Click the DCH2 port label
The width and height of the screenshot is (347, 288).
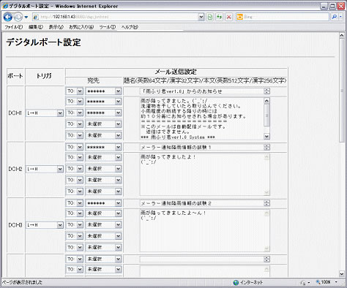[x=15, y=169]
